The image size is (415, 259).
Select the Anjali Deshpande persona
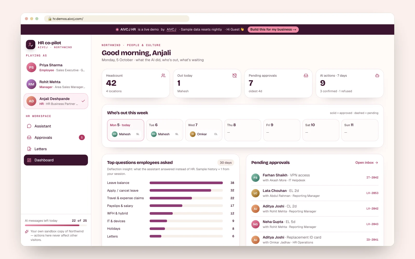pos(56,101)
